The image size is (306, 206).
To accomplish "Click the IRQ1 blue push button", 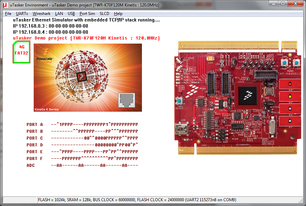I will pyautogui.click(x=296, y=63).
